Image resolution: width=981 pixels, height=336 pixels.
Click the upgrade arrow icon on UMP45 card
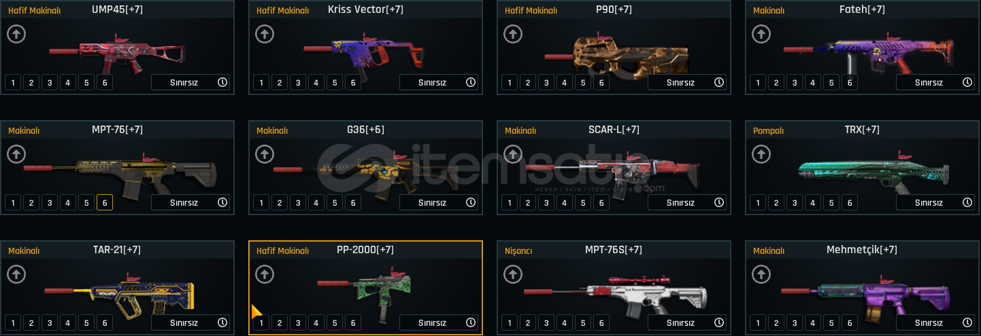(x=16, y=34)
